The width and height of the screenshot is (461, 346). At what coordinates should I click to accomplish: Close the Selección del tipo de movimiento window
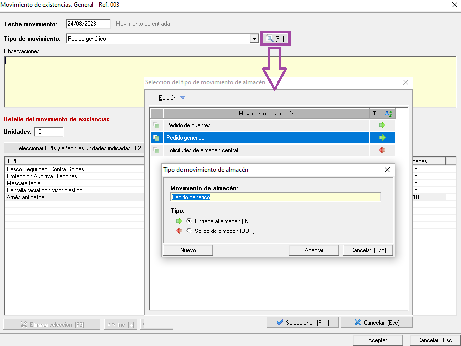[406, 82]
